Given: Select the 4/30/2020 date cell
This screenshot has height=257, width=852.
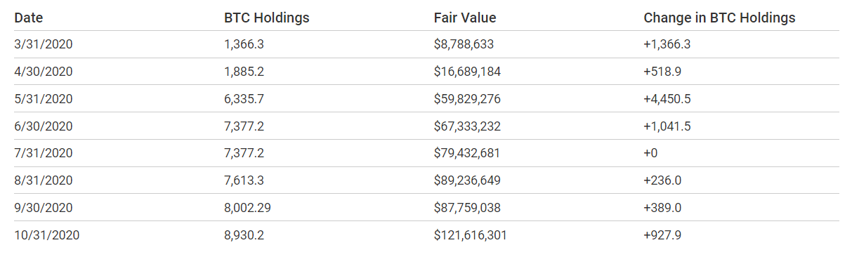Looking at the screenshot, I should point(44,72).
